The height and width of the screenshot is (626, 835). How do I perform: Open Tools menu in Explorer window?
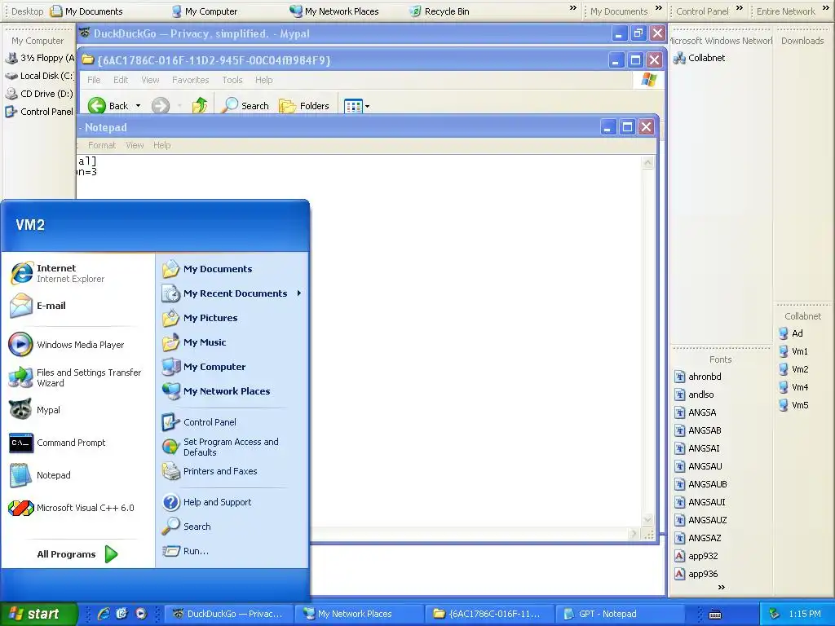(x=232, y=80)
